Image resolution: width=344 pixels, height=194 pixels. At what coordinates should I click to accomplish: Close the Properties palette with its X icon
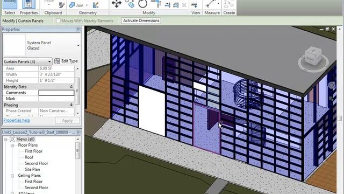click(78, 29)
